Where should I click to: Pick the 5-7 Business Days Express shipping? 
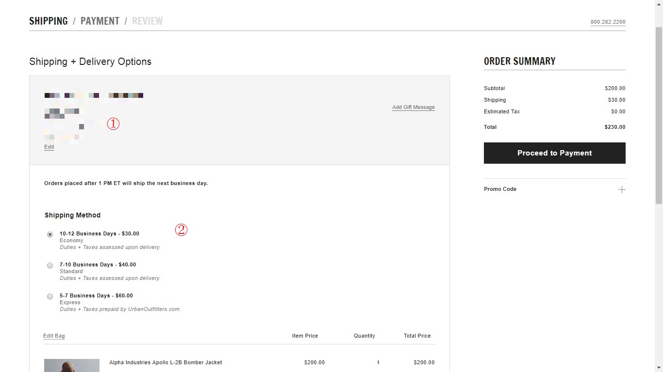coord(50,296)
